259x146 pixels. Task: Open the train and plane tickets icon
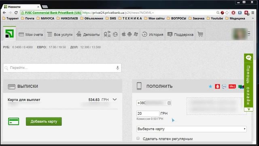point(107,34)
